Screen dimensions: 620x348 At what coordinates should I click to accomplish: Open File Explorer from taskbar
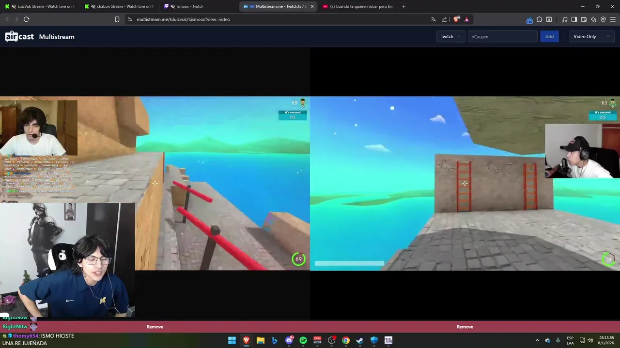260,340
